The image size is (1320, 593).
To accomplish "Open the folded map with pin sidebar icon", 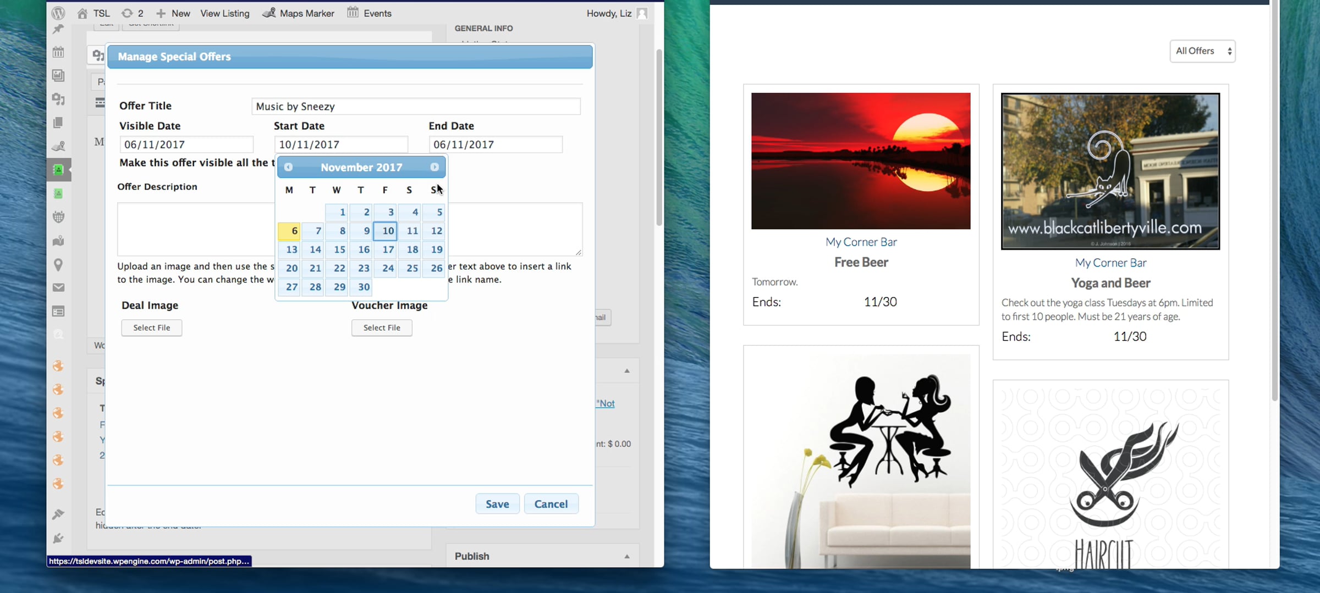I will pyautogui.click(x=58, y=241).
